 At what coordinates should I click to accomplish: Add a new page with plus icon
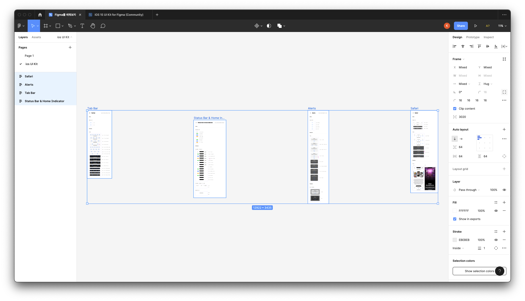point(70,47)
